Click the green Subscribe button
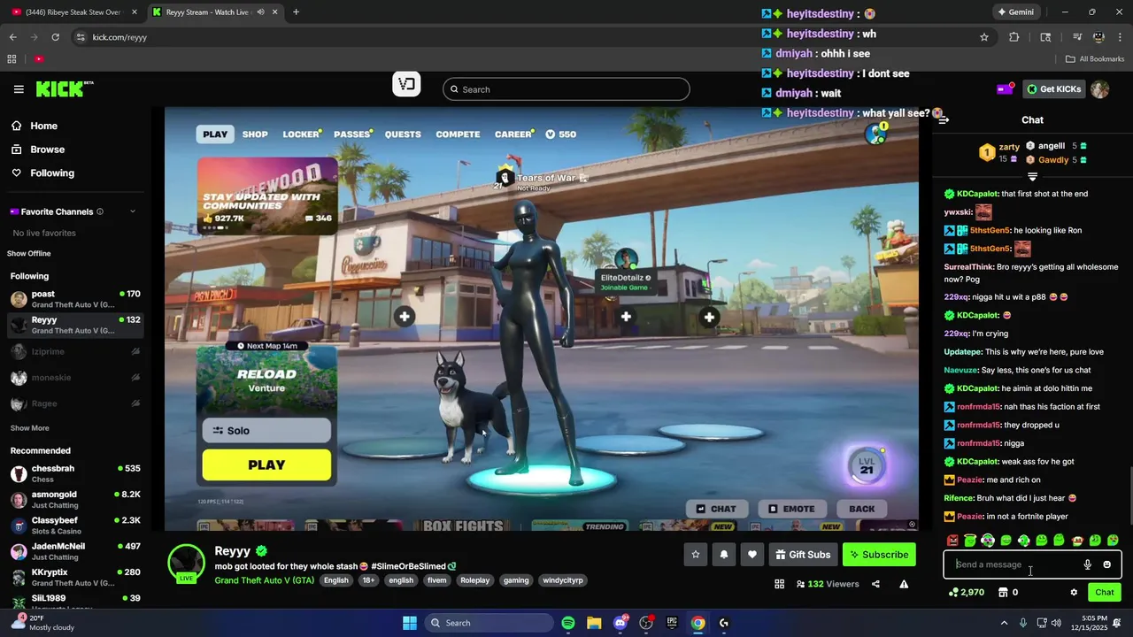Image resolution: width=1133 pixels, height=637 pixels. point(879,555)
